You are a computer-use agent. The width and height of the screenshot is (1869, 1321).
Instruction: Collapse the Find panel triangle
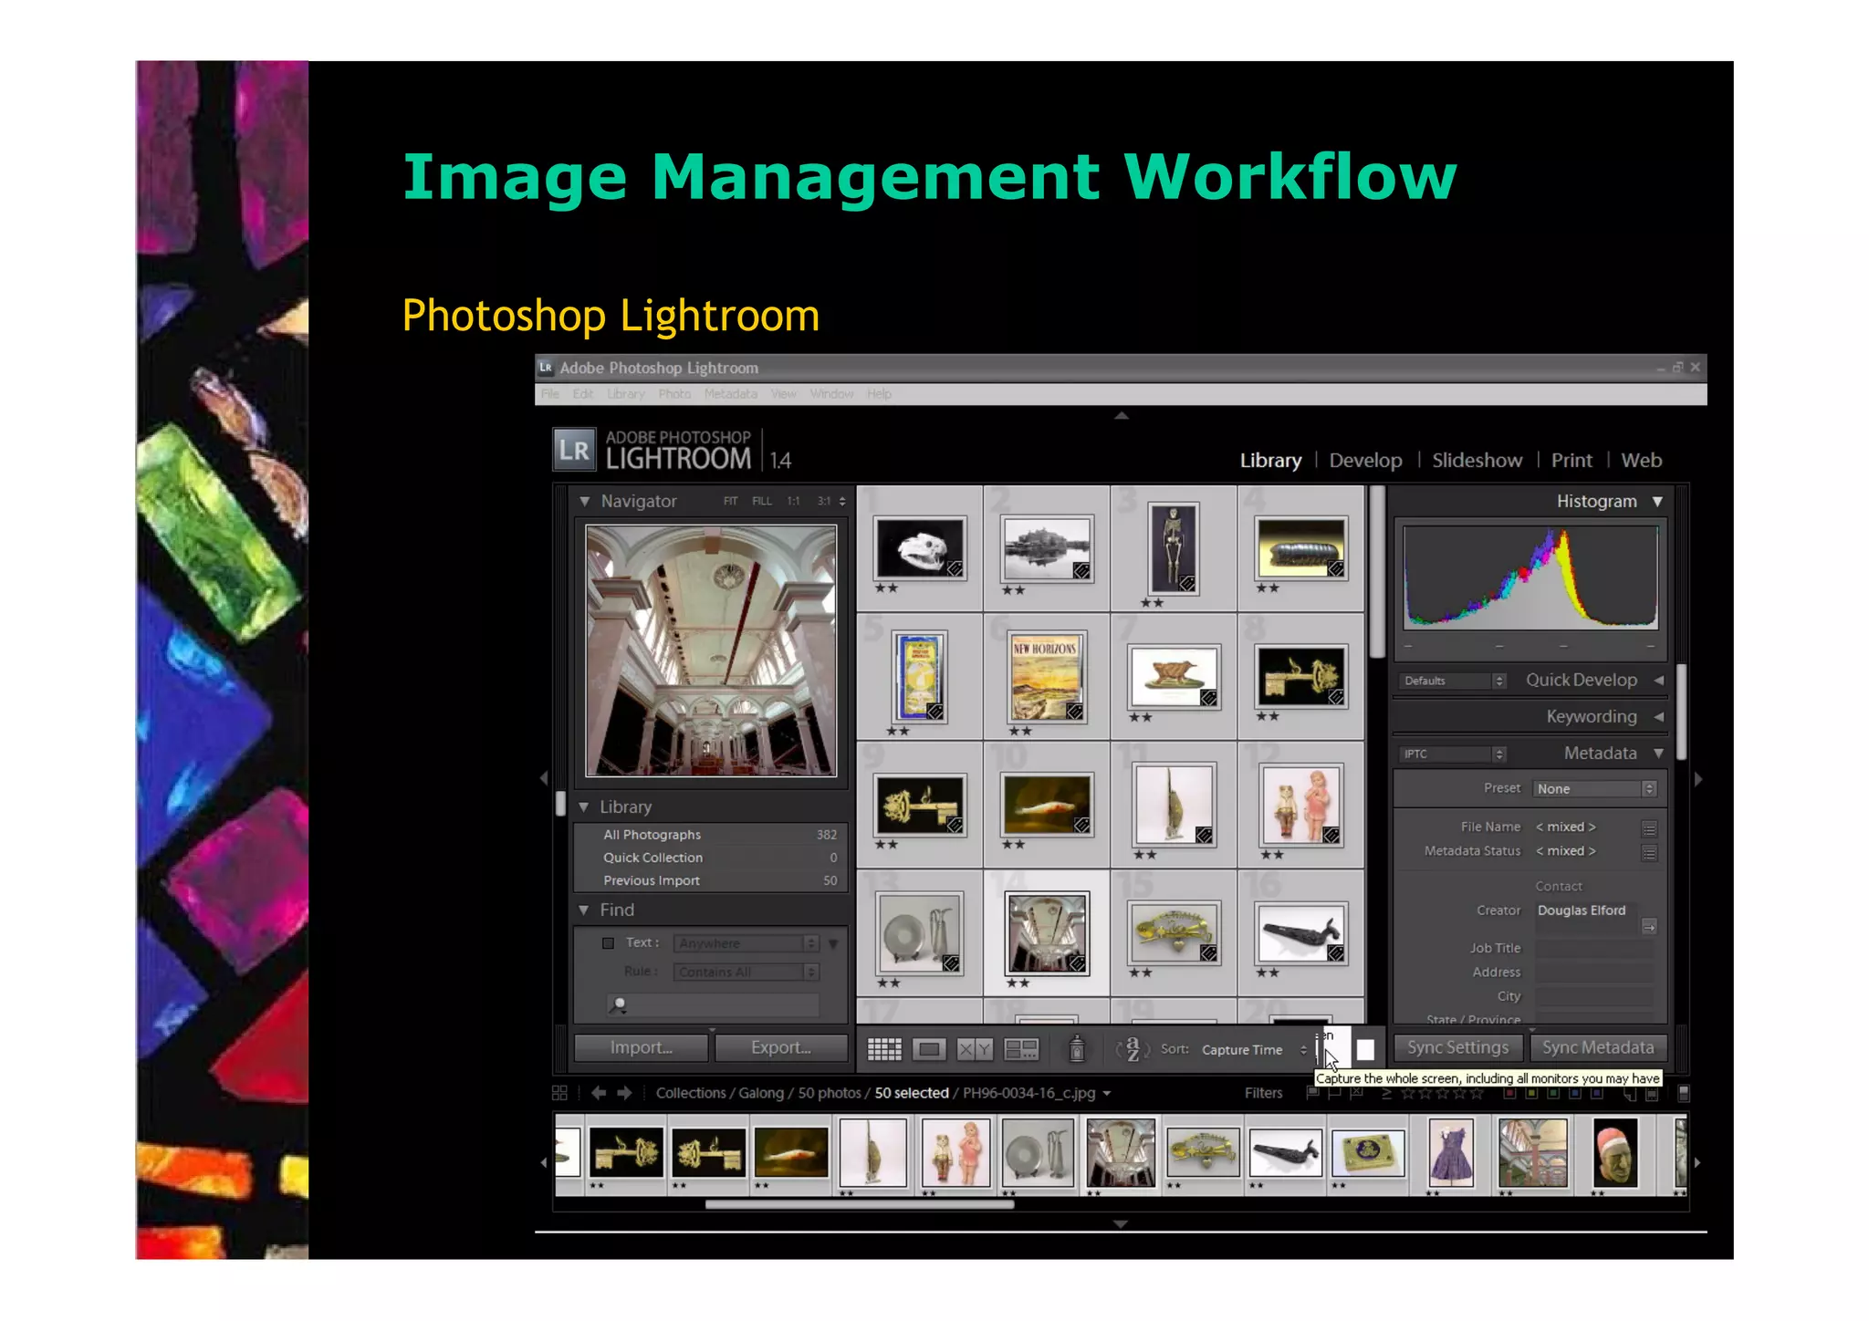(x=584, y=910)
